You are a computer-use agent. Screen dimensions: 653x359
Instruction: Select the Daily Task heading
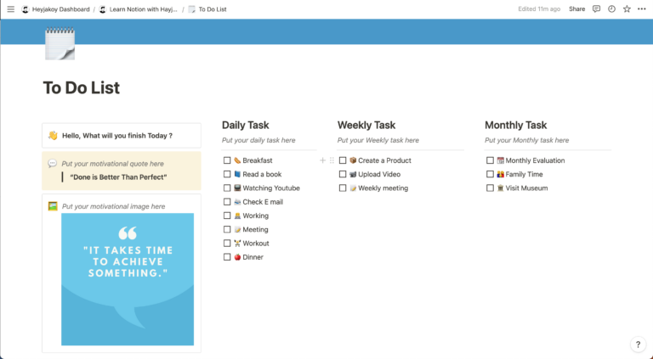pyautogui.click(x=245, y=125)
